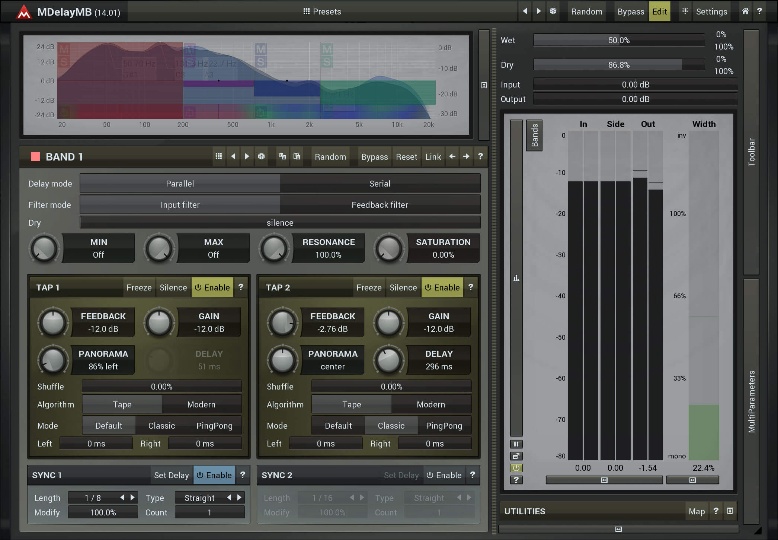Image resolution: width=778 pixels, height=540 pixels.
Task: Click the Band 1 Link button
Action: coord(433,157)
